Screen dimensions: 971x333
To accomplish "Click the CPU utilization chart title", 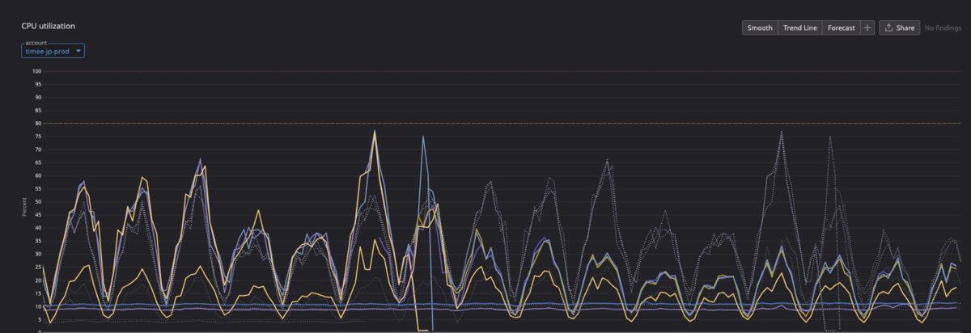I will (x=49, y=26).
